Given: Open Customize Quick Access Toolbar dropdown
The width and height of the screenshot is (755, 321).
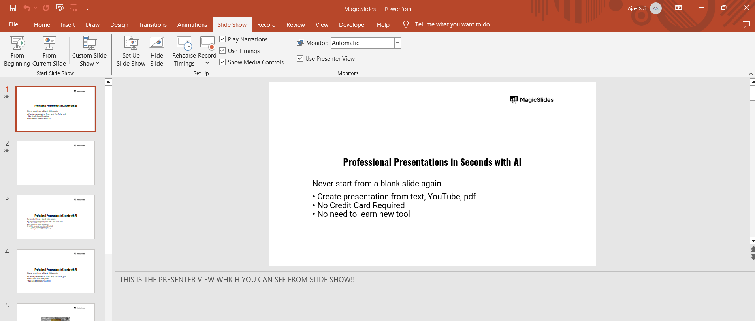Looking at the screenshot, I should [x=87, y=8].
